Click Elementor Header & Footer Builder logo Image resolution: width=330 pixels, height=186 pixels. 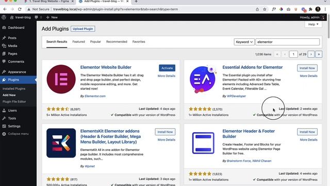203,143
